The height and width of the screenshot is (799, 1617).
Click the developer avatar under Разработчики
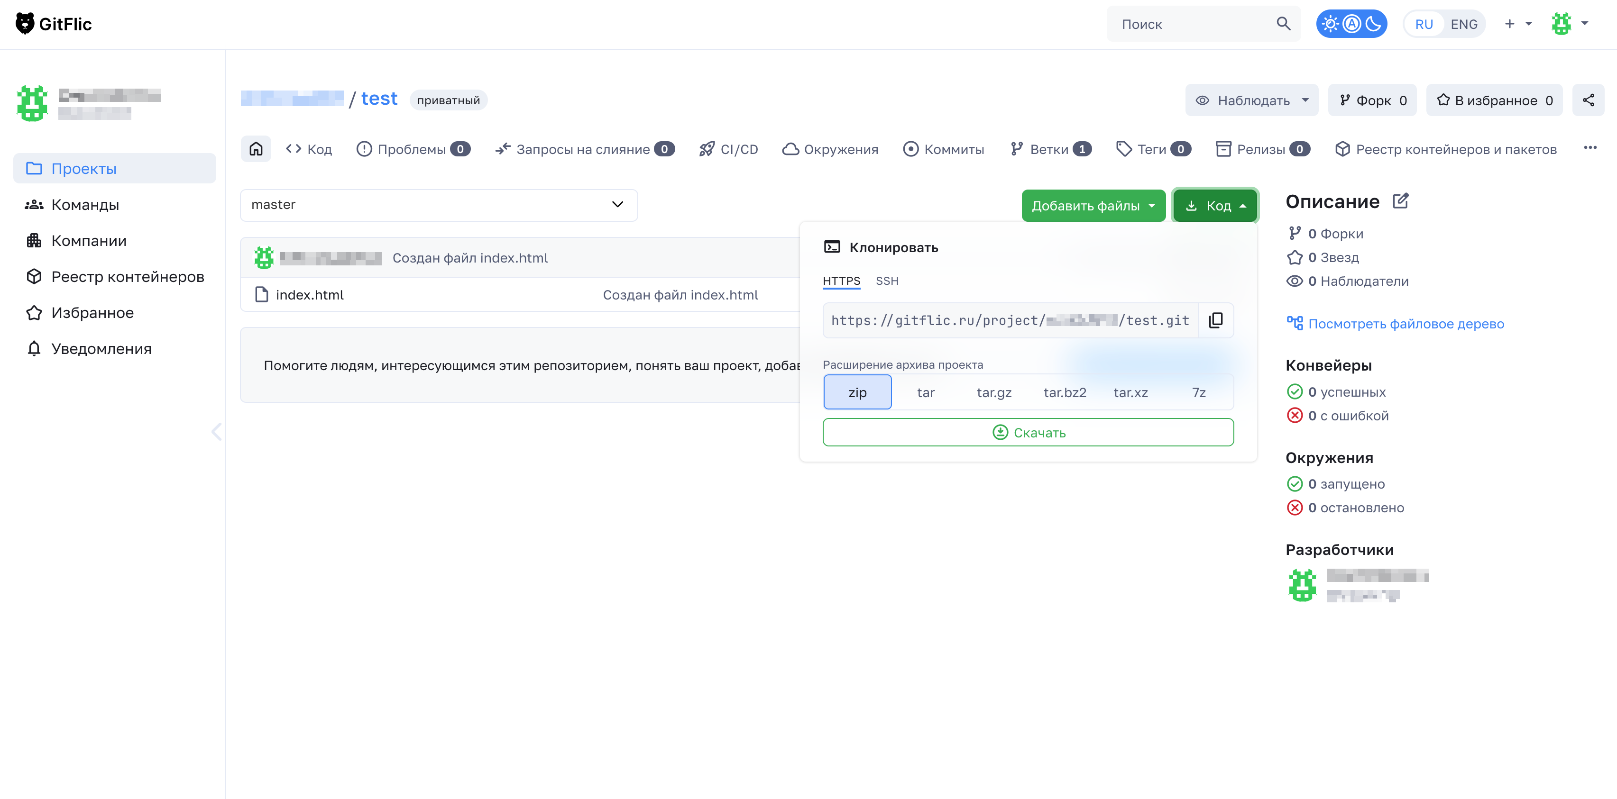1302,584
